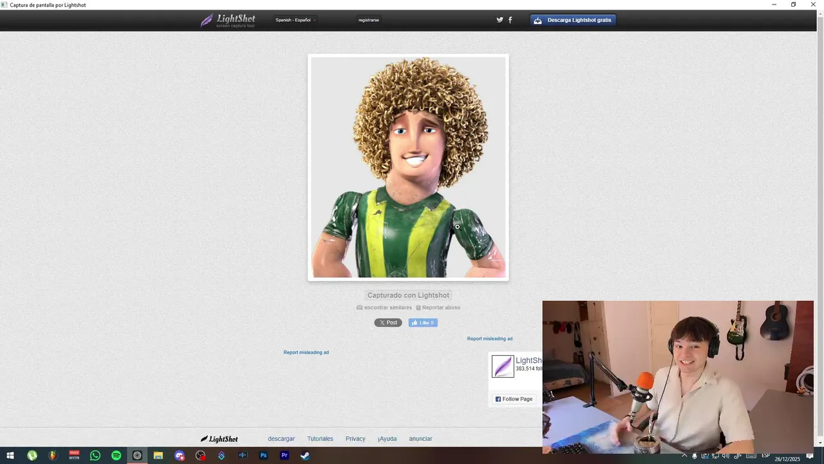Open Spotify from the taskbar
Viewport: 824px width, 464px height.
116,456
